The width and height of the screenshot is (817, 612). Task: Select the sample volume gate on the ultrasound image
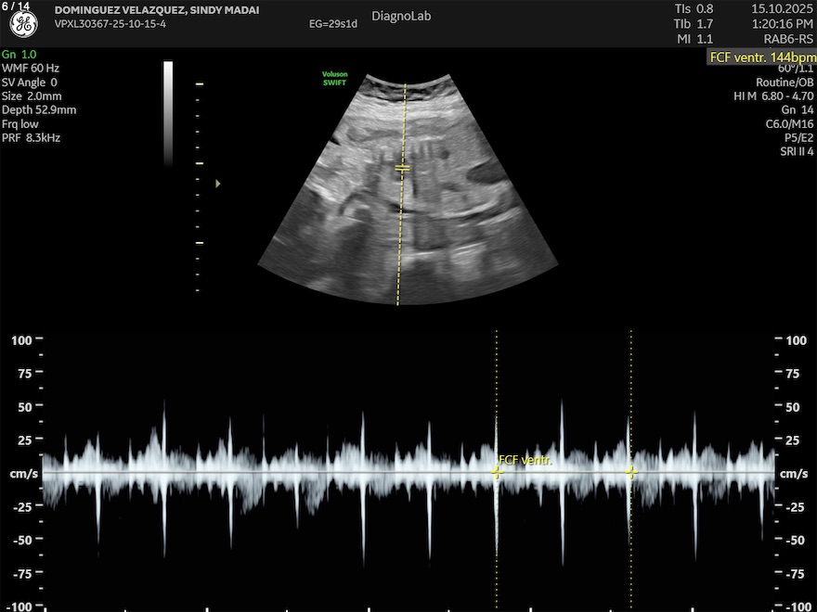(x=402, y=168)
